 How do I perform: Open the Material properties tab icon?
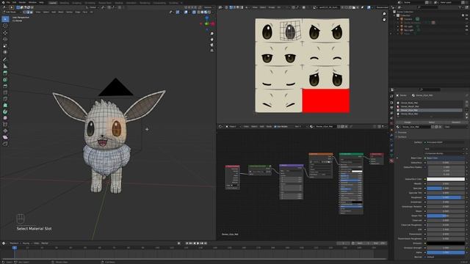391,161
